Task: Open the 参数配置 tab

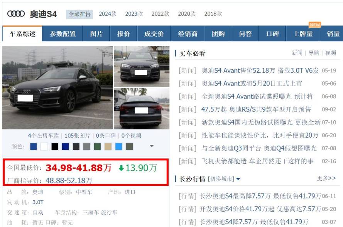Action: coord(63,34)
